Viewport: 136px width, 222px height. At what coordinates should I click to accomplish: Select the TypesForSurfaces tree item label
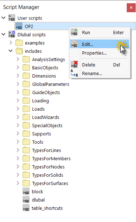point(50,183)
